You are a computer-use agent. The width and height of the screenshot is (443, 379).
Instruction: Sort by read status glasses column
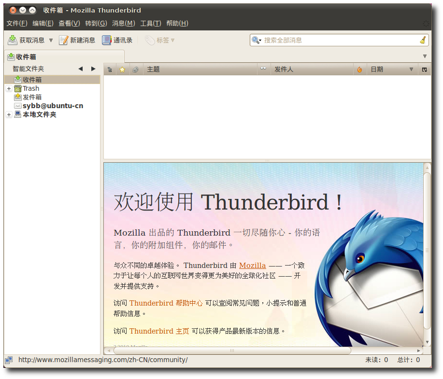(x=263, y=69)
